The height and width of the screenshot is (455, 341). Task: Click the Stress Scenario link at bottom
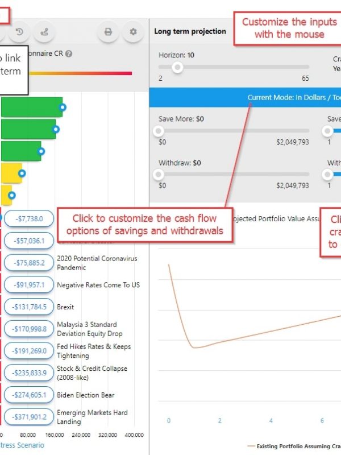click(22, 445)
